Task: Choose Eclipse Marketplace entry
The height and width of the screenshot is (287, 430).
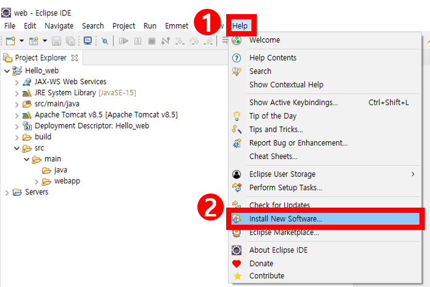Action: pyautogui.click(x=325, y=233)
